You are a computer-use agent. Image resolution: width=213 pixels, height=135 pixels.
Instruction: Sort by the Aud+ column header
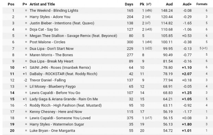click(187, 4)
